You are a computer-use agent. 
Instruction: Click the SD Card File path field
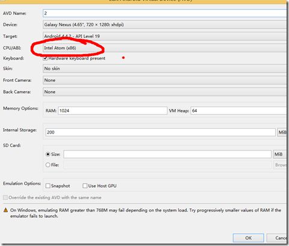coord(168,165)
